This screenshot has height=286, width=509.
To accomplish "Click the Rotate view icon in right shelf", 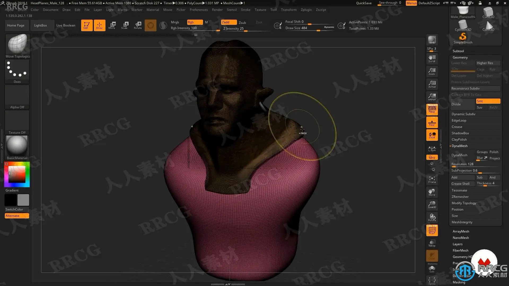I will [432, 218].
